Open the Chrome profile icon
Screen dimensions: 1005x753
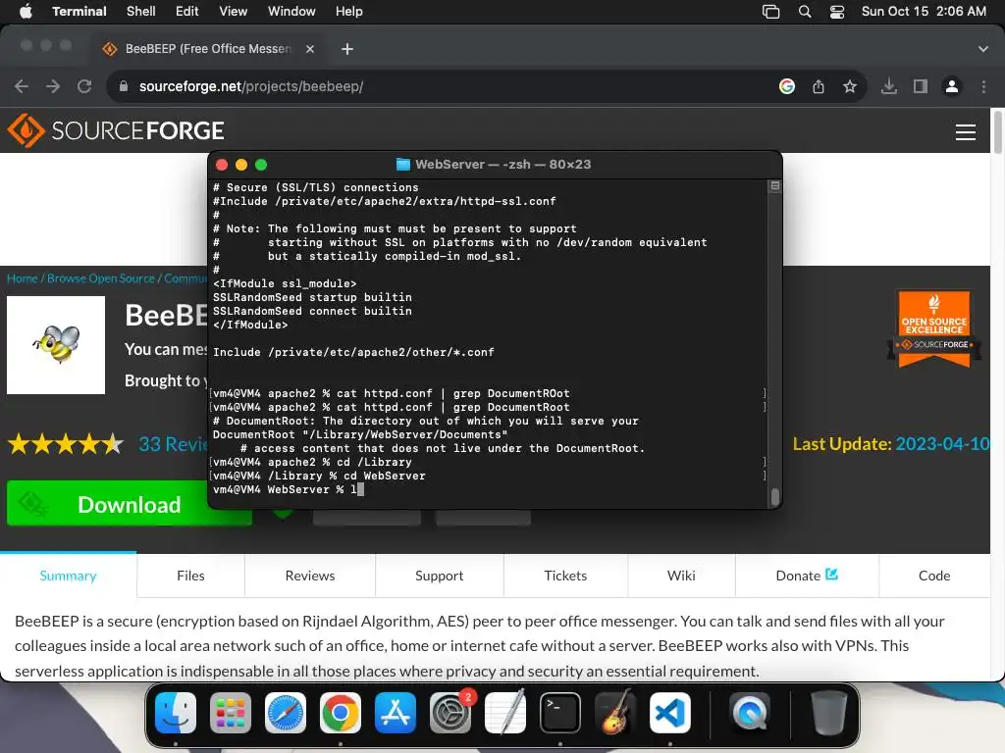(952, 86)
